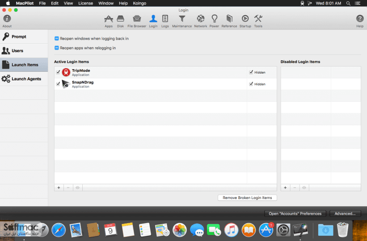Uncheck Hidden for TripMode

tap(251, 72)
